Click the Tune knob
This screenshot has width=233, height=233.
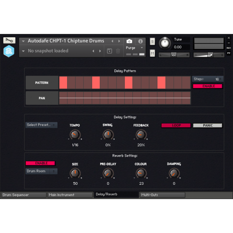(x=165, y=43)
